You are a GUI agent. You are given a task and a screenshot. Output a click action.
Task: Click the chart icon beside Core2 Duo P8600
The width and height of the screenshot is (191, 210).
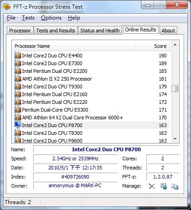coord(18,140)
